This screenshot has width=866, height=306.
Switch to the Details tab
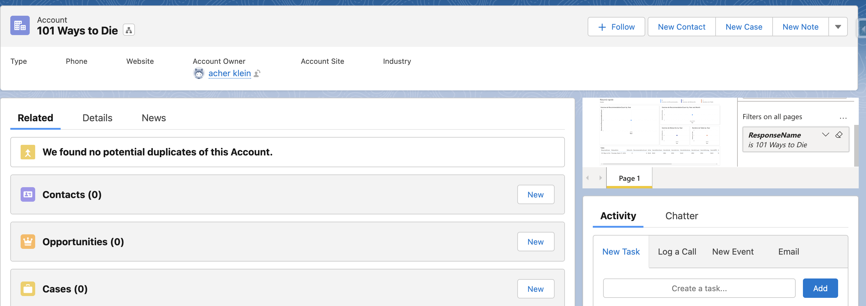pos(97,118)
